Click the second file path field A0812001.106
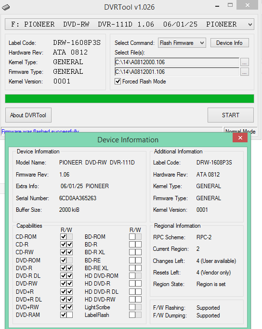Viewport: 262px width, 329px height. [x=177, y=72]
